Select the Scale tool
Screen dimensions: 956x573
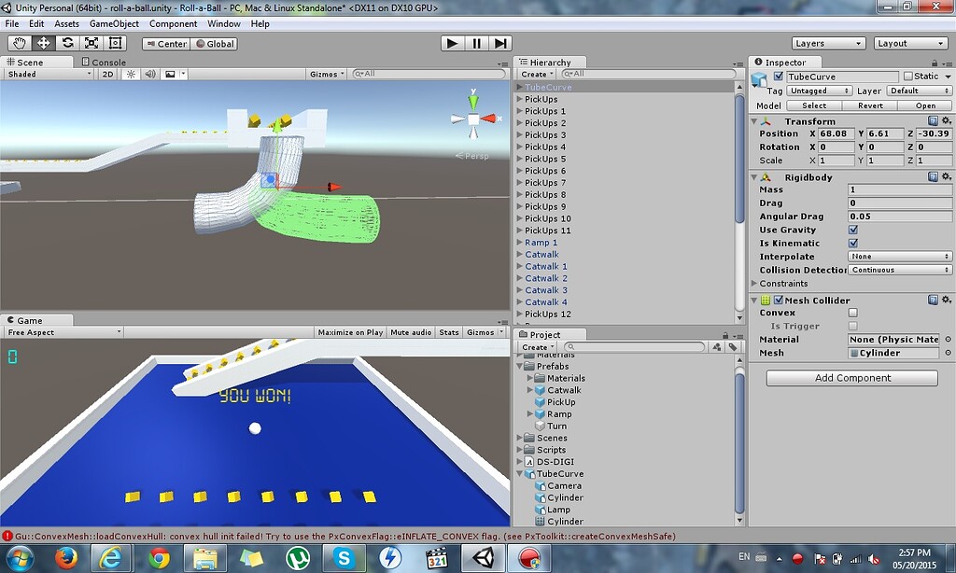90,43
